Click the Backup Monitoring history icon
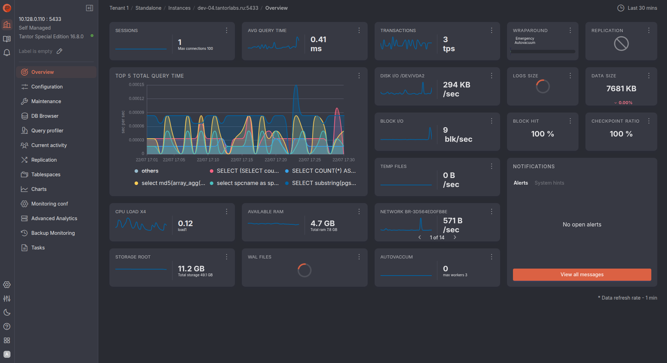The width and height of the screenshot is (667, 363). [x=24, y=233]
